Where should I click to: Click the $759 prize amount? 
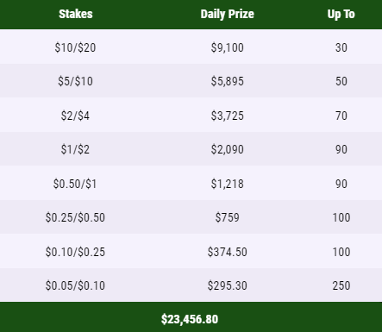227,217
